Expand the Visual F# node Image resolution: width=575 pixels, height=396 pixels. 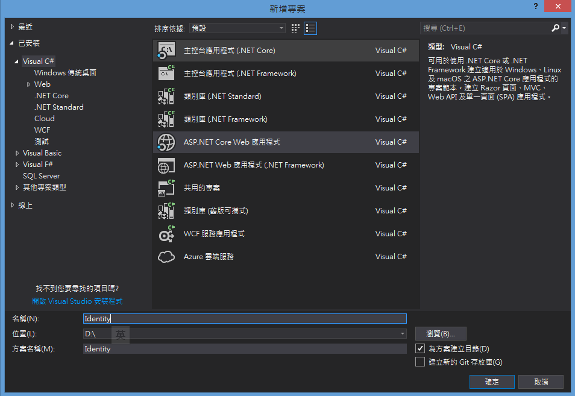[17, 165]
